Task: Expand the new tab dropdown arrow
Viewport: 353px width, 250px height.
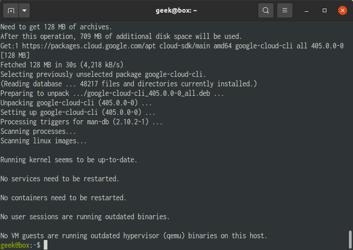Action: point(24,10)
